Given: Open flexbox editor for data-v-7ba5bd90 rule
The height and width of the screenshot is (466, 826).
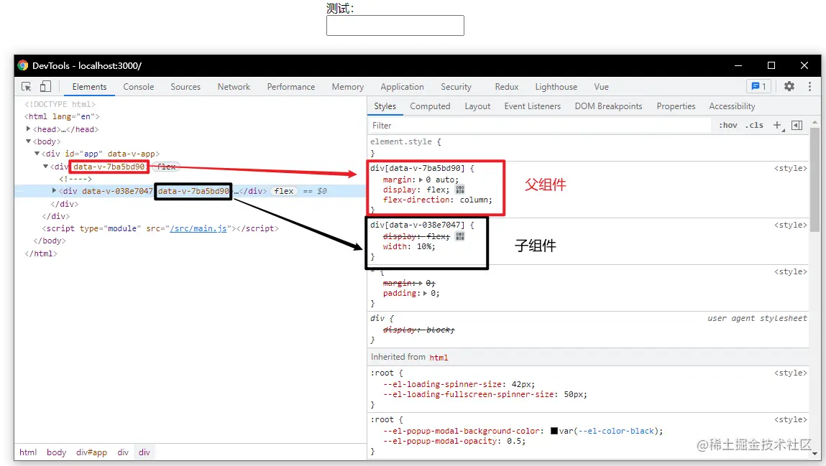Looking at the screenshot, I should tap(460, 190).
